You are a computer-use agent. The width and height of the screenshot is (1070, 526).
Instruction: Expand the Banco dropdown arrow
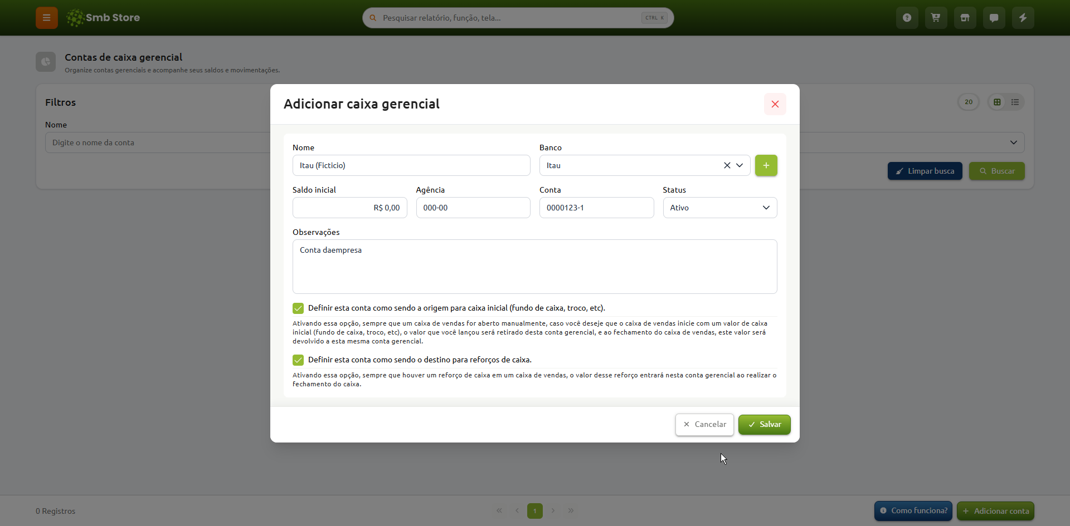[740, 165]
